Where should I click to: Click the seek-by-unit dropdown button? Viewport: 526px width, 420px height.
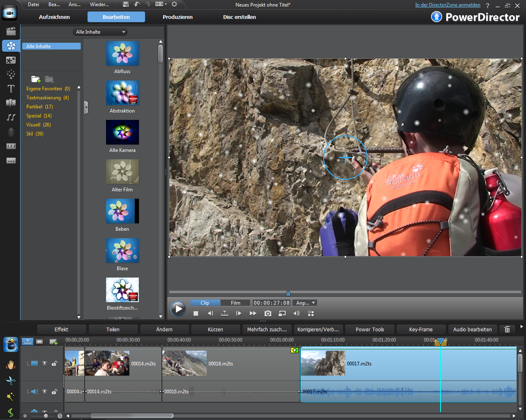tap(224, 313)
